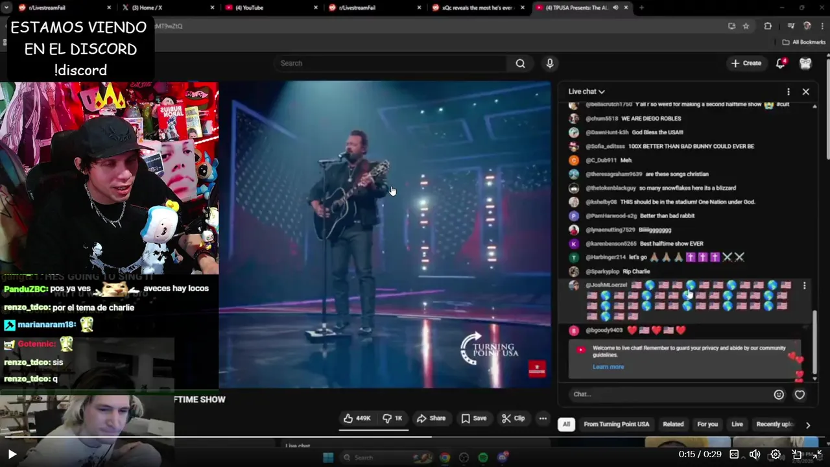
Task: Start voice search with the microphone
Action: click(x=550, y=63)
